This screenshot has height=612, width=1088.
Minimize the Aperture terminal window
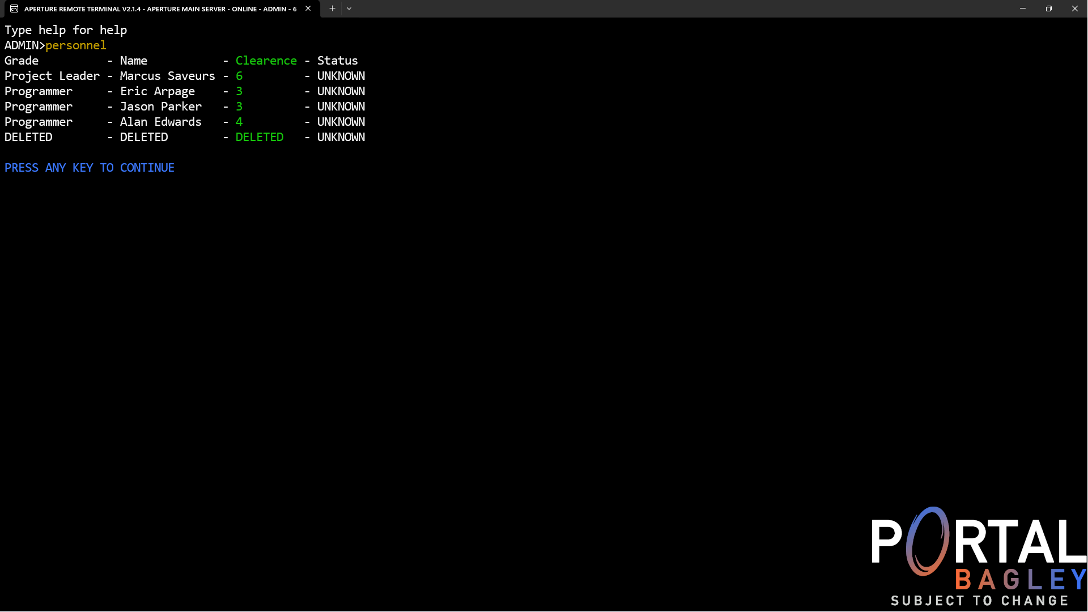pyautogui.click(x=1023, y=8)
